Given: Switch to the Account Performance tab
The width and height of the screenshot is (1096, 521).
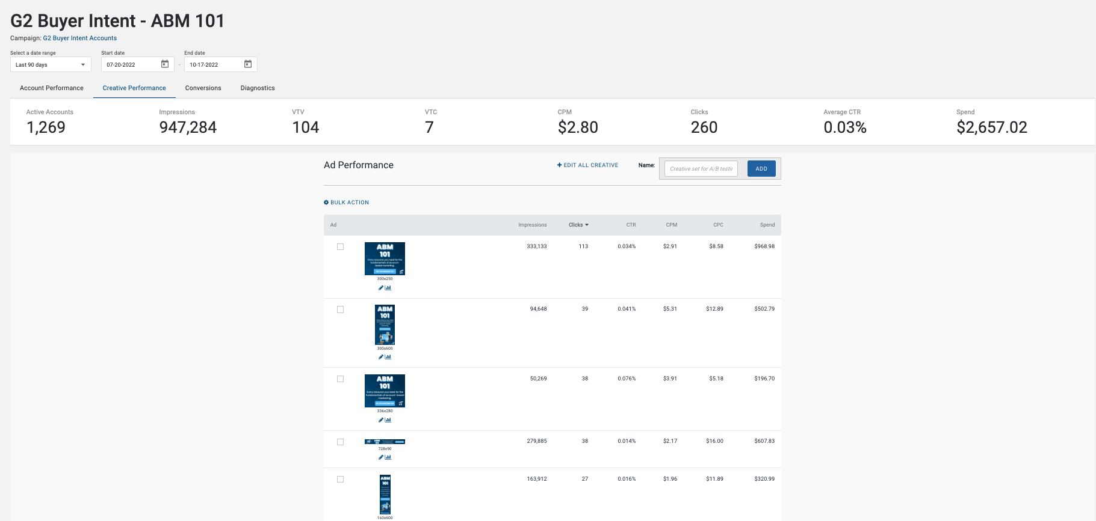Looking at the screenshot, I should (52, 88).
